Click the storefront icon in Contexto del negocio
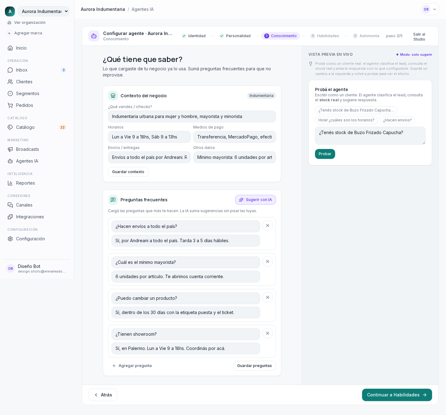Screen dimensions: 446x415 coord(113,96)
